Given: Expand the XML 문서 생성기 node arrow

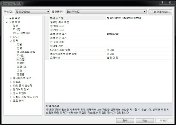Looking at the screenshot, I should point(11,86).
